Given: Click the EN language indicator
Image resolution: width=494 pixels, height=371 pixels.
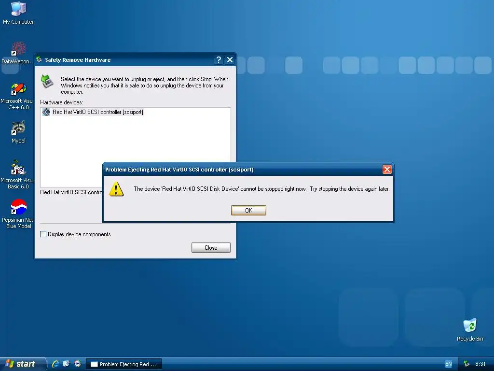Looking at the screenshot, I should 448,364.
